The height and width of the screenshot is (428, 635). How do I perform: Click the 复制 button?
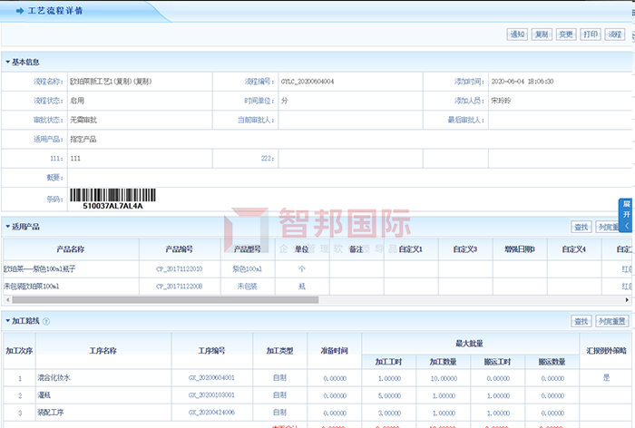pos(542,34)
